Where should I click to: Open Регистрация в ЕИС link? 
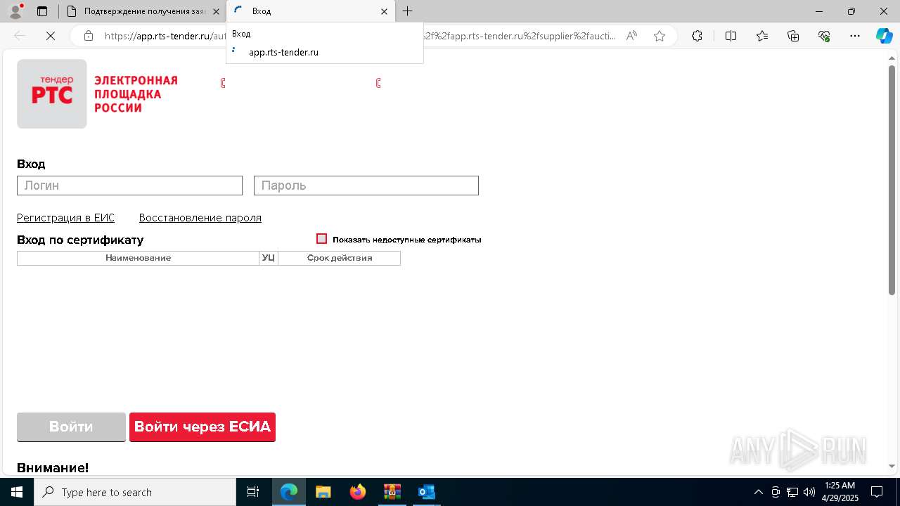(x=65, y=218)
